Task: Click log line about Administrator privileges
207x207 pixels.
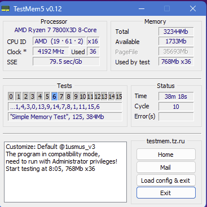Action: (61, 161)
